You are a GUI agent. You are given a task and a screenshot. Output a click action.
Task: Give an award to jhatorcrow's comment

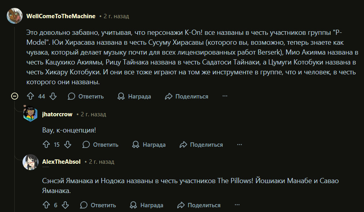tap(149, 145)
